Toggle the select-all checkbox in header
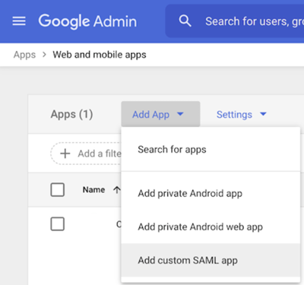The width and height of the screenshot is (304, 285). coord(58,190)
